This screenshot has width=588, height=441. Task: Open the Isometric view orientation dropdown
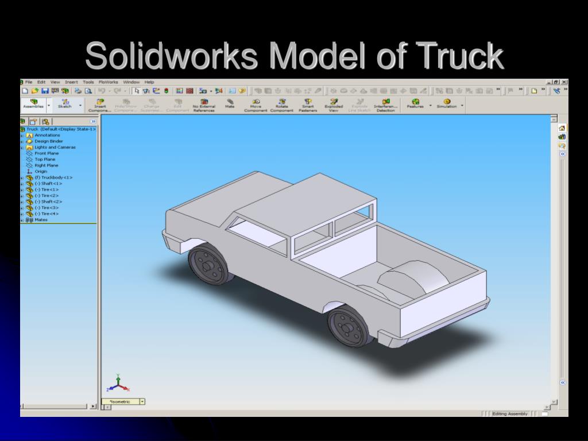tap(142, 401)
